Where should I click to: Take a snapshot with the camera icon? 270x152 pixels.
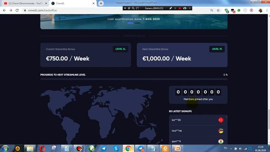185,8
